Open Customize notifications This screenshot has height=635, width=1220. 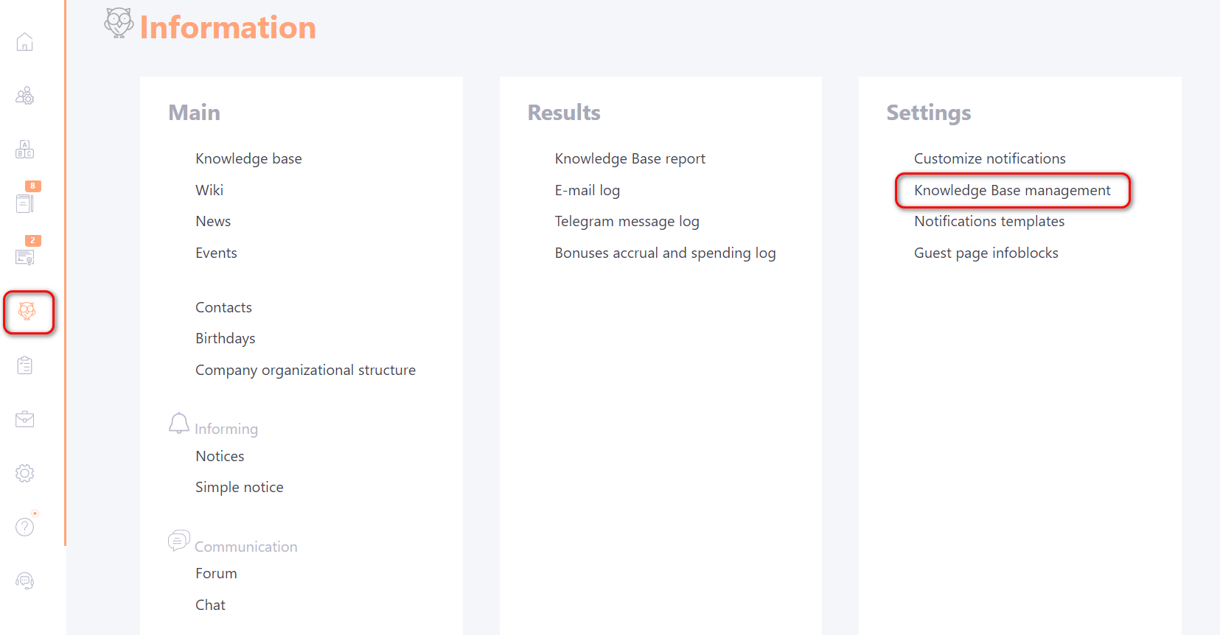(x=989, y=159)
